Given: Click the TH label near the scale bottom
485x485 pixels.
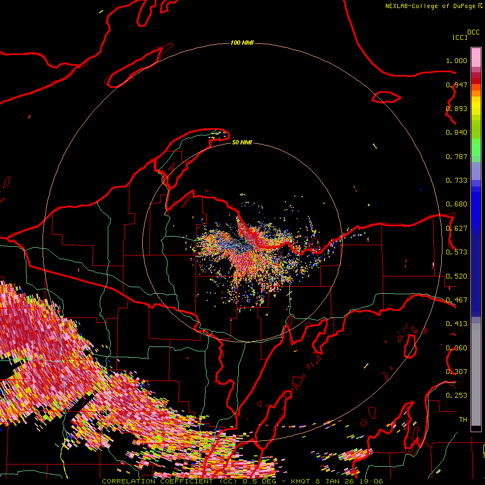Looking at the screenshot, I should pyautogui.click(x=463, y=420).
